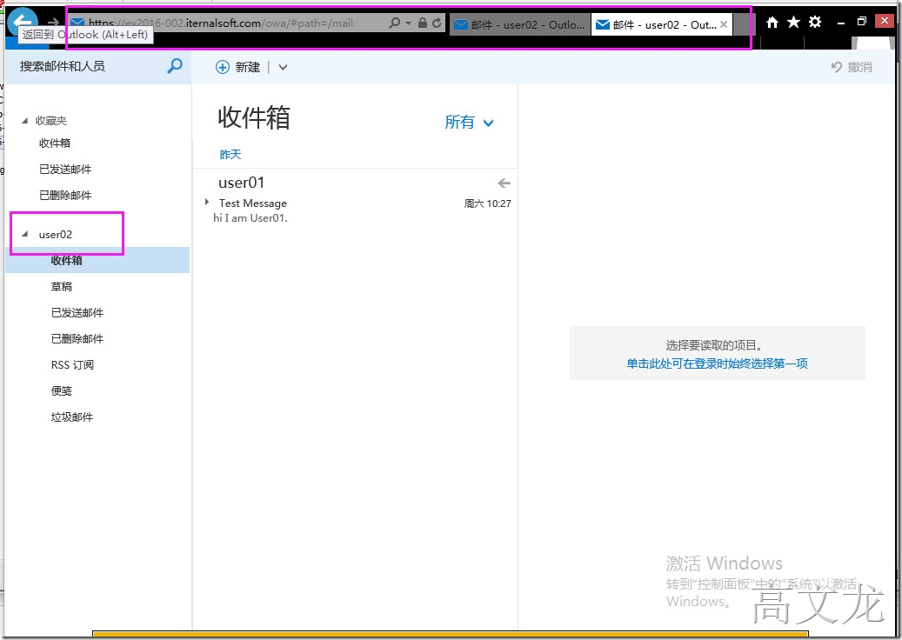
Task: Open the 便笺 folder
Action: pyautogui.click(x=62, y=391)
